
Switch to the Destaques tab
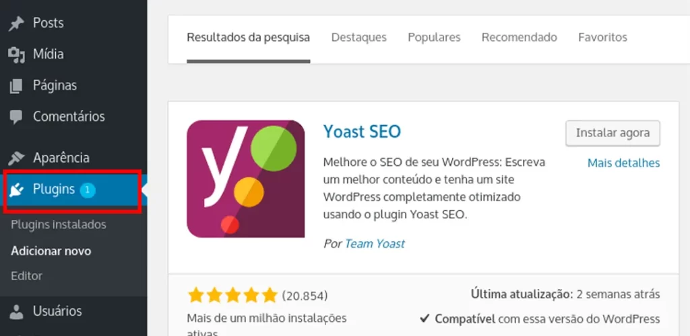[x=358, y=38]
